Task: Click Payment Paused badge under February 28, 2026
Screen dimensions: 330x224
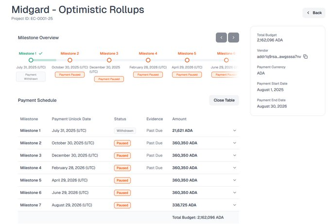Action: (x=148, y=75)
